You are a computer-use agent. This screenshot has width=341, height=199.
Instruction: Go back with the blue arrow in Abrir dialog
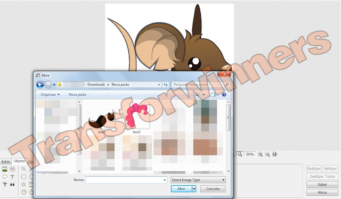point(40,85)
